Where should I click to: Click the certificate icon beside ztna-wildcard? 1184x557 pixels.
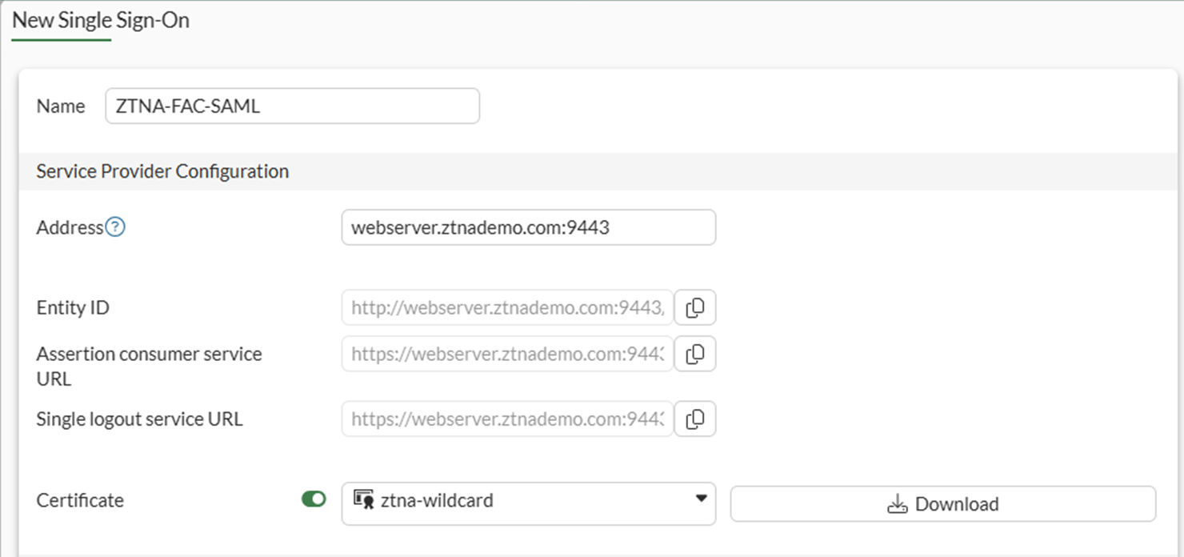tap(364, 501)
